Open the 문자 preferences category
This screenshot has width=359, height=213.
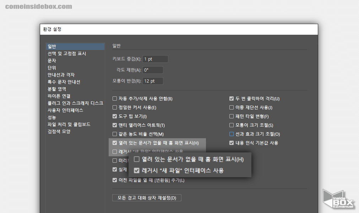pos(52,61)
